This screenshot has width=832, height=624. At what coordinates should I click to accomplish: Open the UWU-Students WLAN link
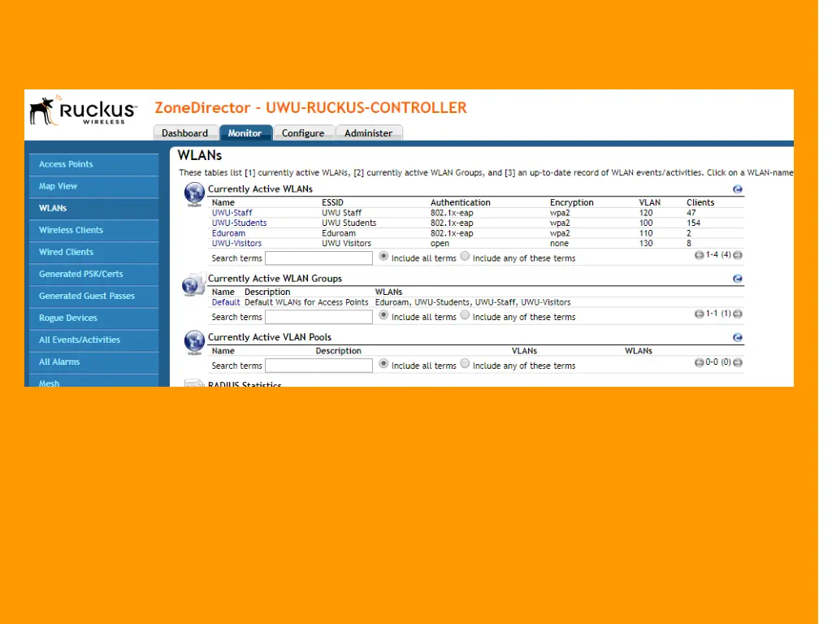click(239, 223)
